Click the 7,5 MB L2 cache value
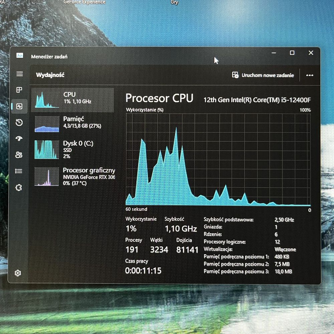This screenshot has width=334, height=334. click(282, 264)
